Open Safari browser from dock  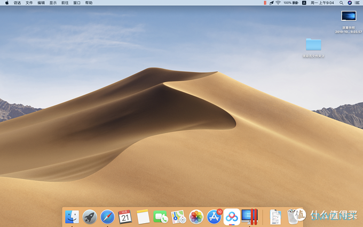(107, 217)
